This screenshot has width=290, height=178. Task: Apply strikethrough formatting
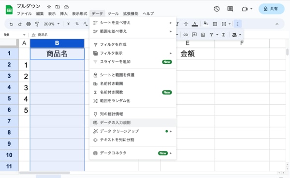pyautogui.click(x=186, y=24)
